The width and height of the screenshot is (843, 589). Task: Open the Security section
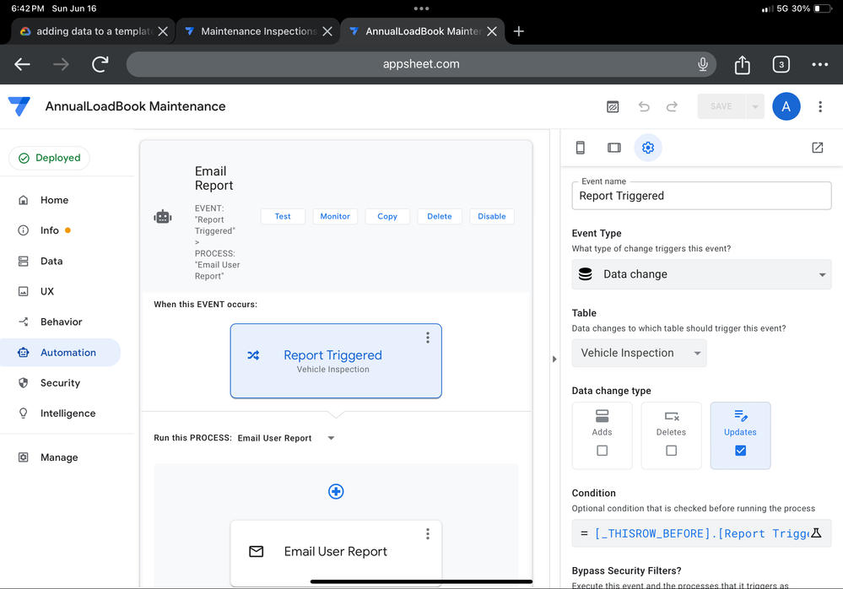point(60,382)
